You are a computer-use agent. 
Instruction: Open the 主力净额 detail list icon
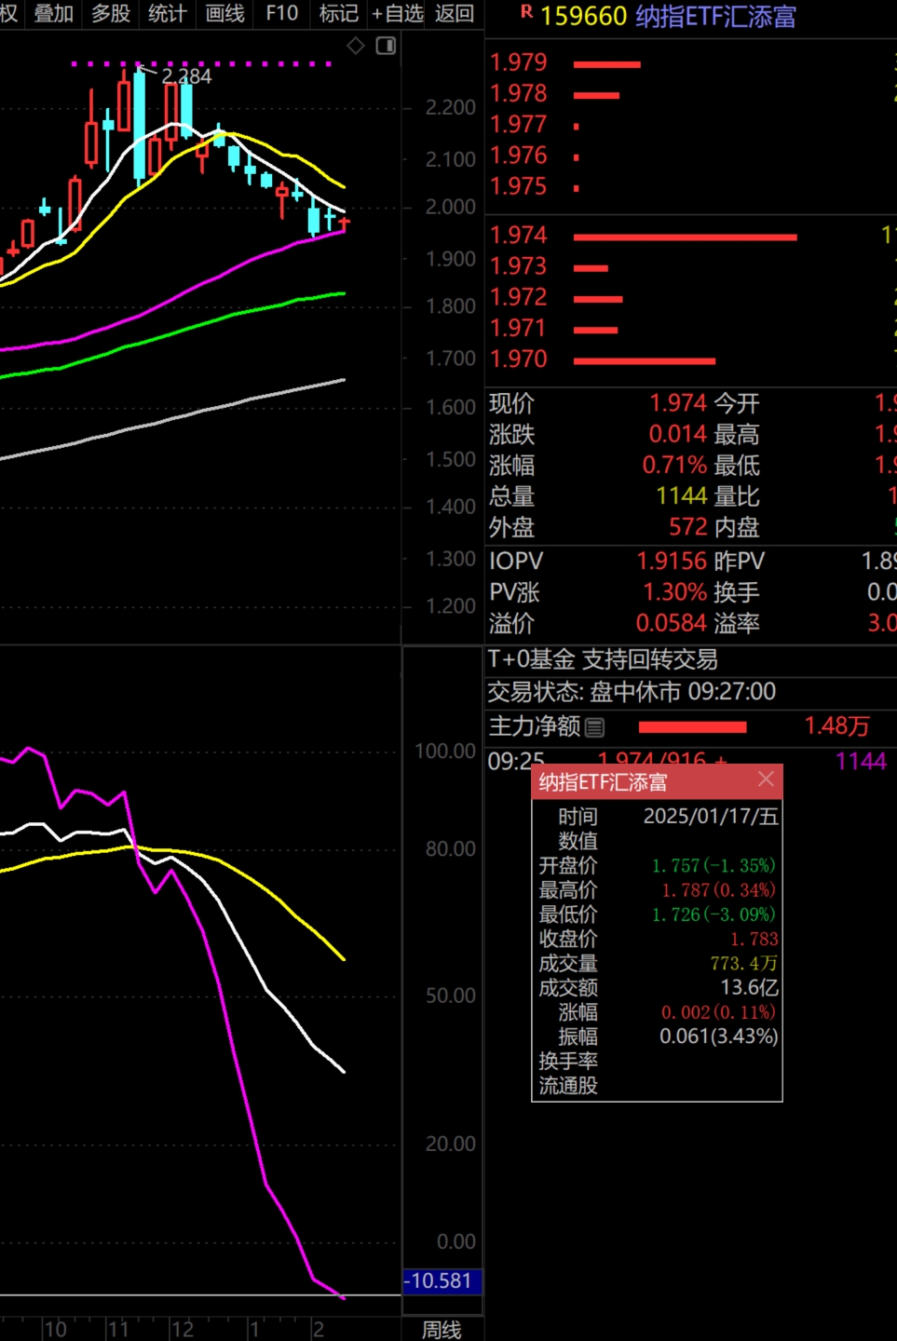click(x=595, y=727)
